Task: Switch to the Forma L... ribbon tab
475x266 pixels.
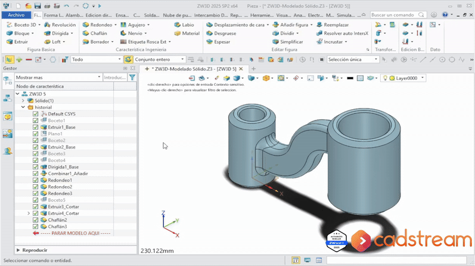Action: click(x=54, y=15)
